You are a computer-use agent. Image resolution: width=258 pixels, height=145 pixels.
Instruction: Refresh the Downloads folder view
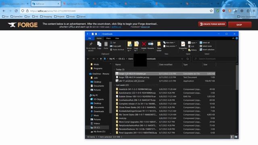point(187,59)
